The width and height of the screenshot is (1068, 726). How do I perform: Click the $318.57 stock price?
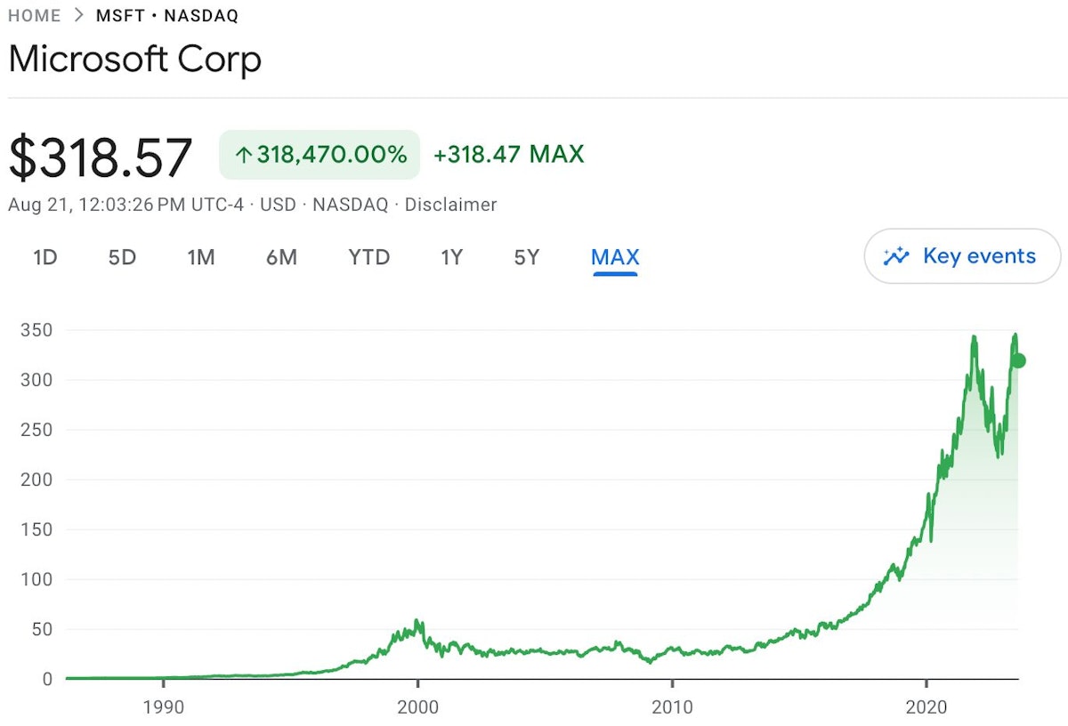pos(101,157)
